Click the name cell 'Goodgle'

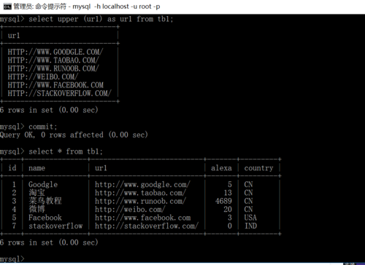(43, 184)
